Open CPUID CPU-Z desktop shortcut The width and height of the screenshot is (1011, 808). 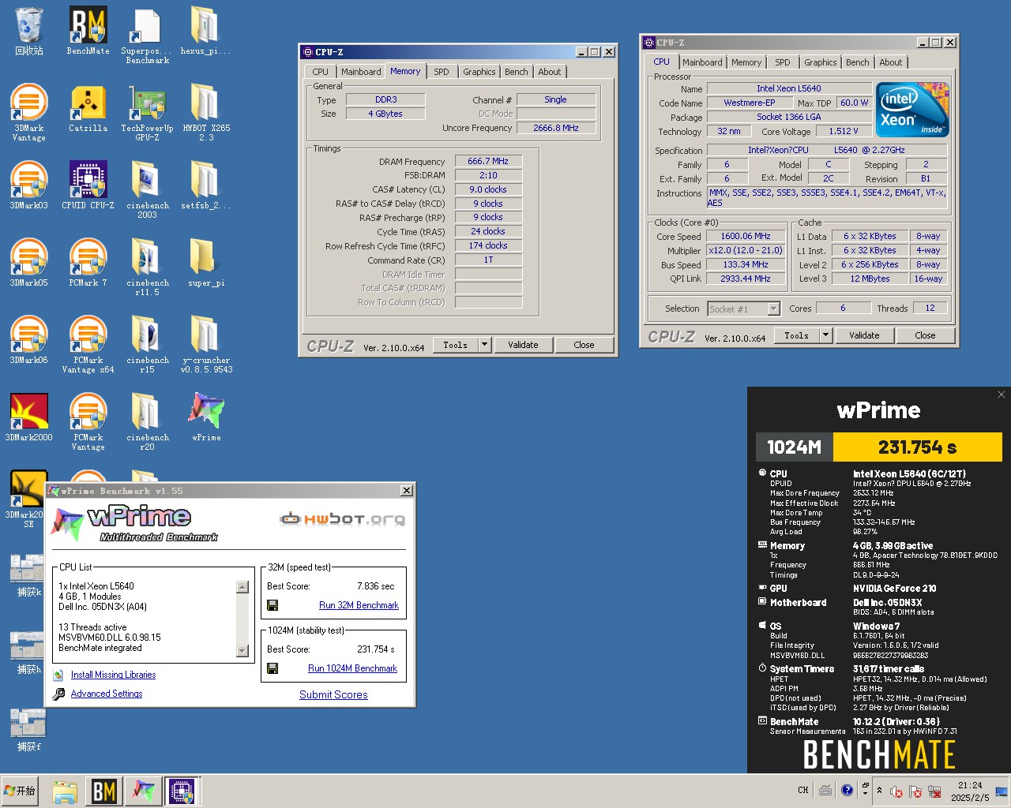click(88, 186)
